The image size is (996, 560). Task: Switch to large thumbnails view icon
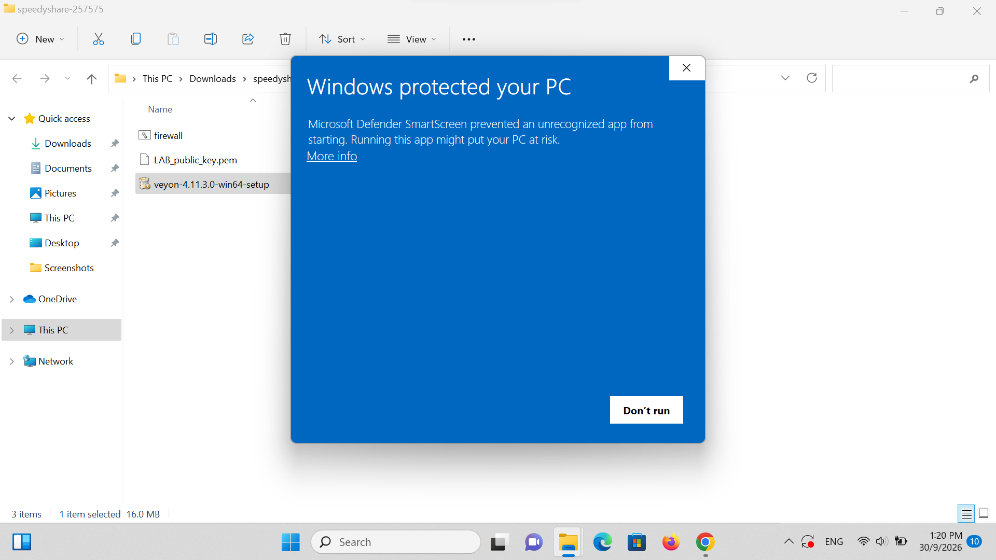tap(984, 514)
